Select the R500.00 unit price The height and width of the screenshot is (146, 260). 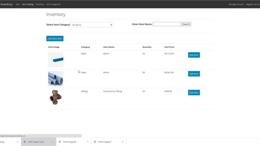(168, 91)
